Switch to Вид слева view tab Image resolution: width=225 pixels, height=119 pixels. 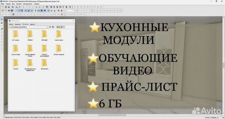tap(57, 117)
